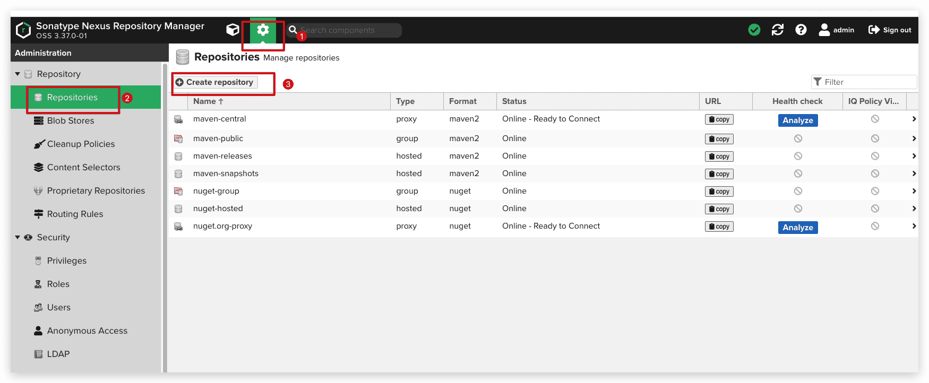Open Administration gear icon in header

click(x=263, y=30)
